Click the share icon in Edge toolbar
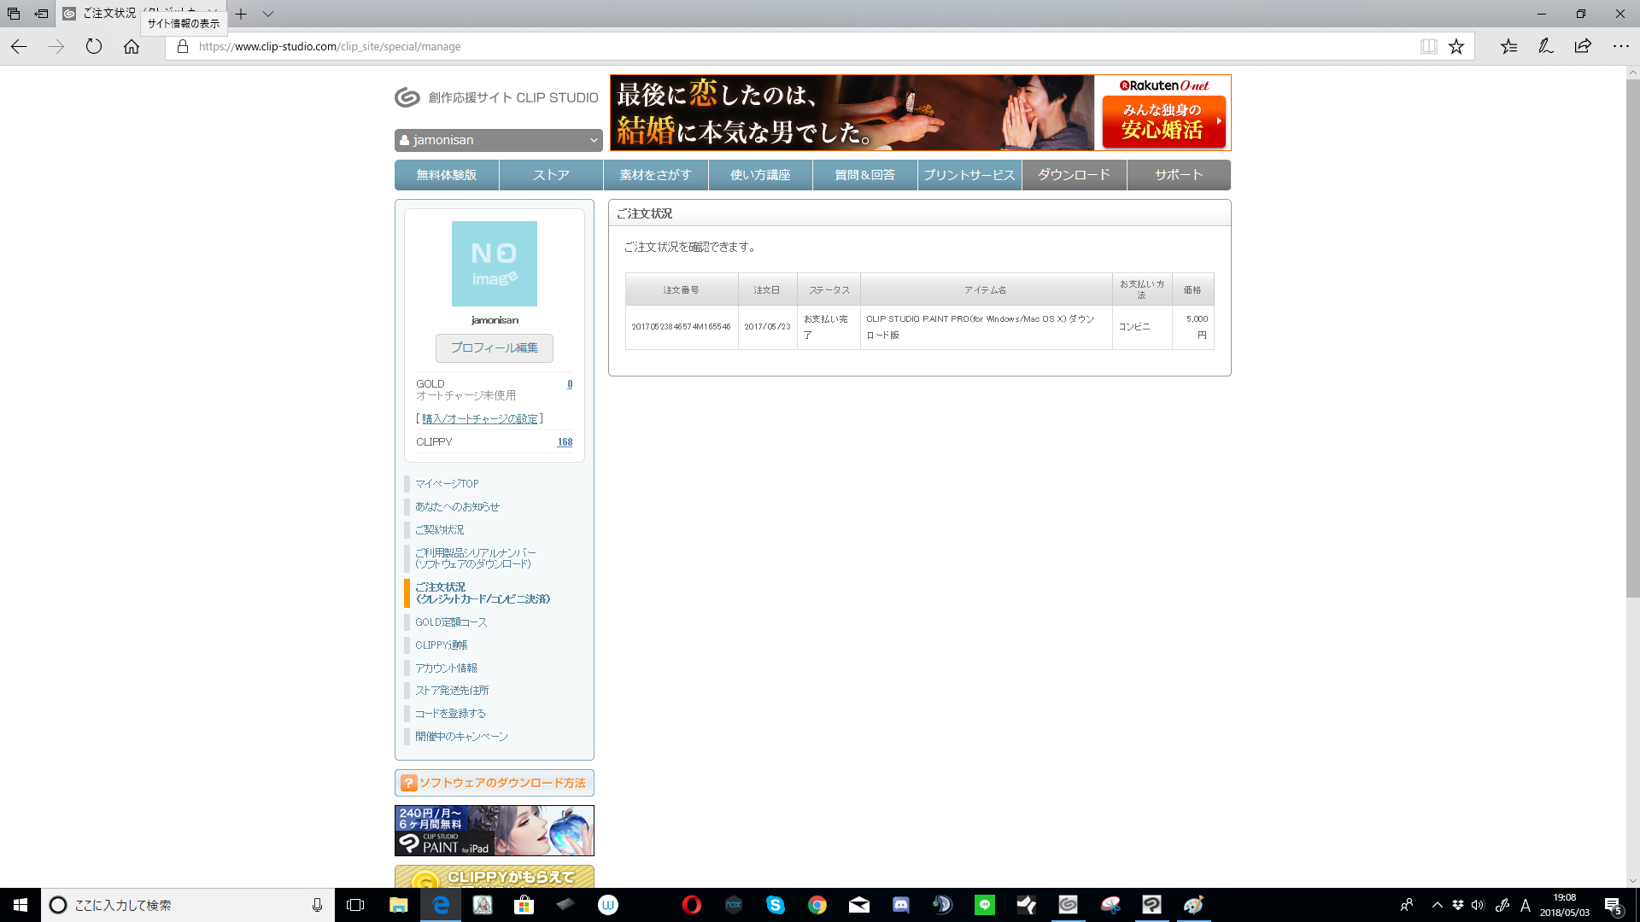 pos(1583,47)
